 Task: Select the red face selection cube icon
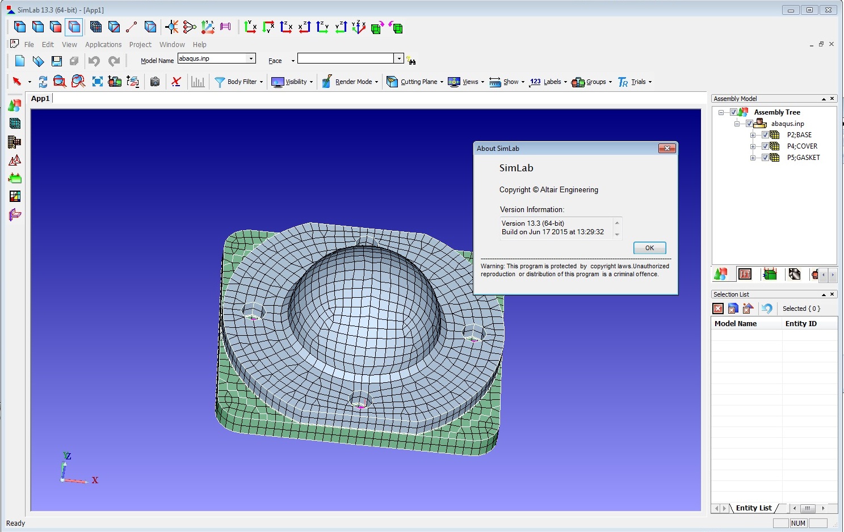[56, 27]
